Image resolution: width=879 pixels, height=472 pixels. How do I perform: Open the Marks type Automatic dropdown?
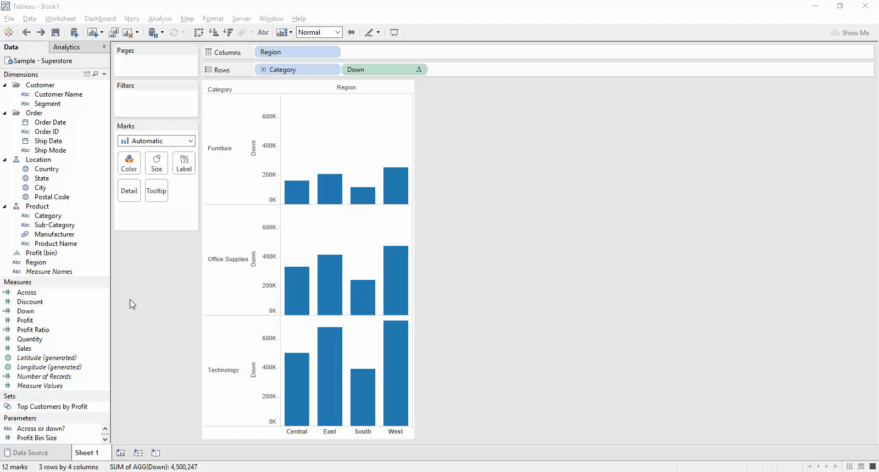157,141
